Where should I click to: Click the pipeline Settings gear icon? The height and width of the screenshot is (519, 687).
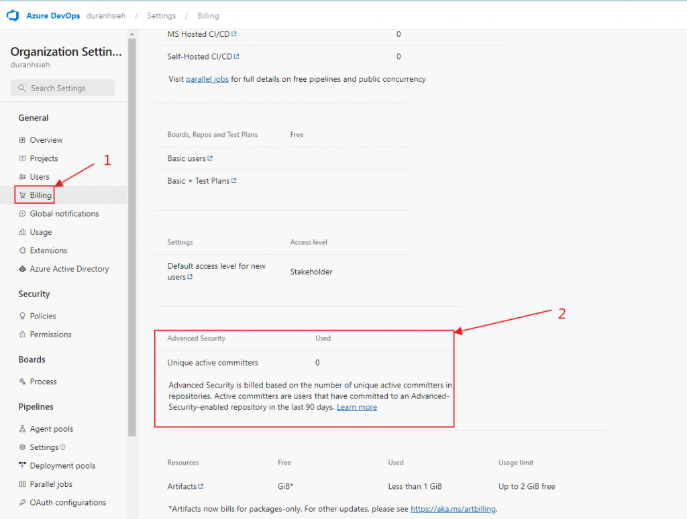22,448
